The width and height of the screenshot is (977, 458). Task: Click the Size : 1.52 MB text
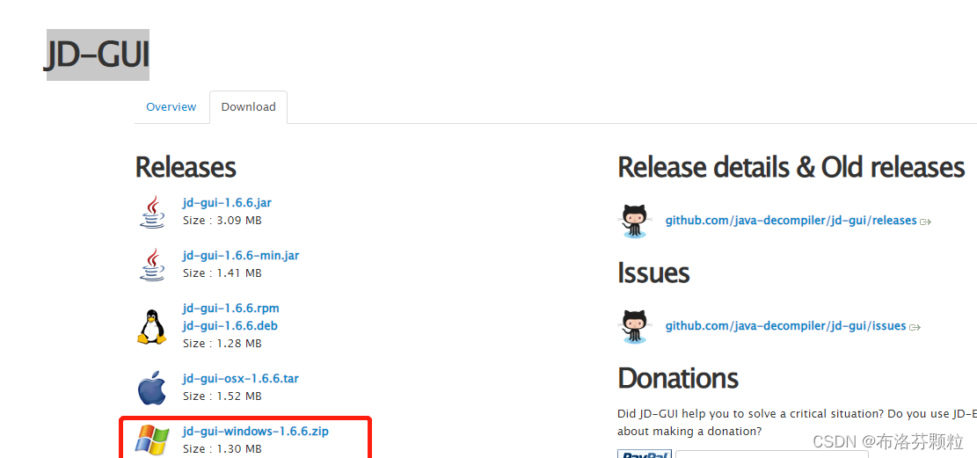222,396
